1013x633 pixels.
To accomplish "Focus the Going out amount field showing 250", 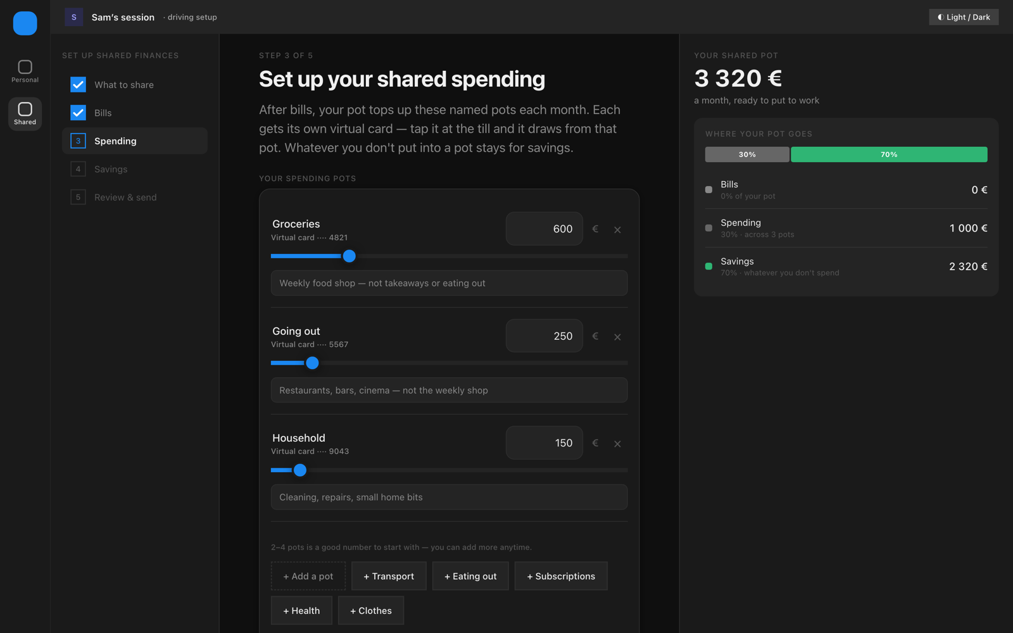I will click(x=544, y=335).
